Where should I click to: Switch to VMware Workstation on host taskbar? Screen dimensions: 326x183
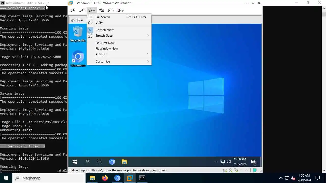(x=130, y=178)
